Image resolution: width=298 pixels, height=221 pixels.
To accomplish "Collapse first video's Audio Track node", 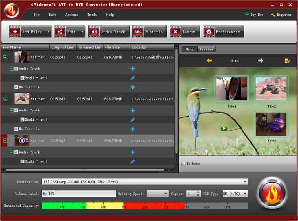I will [x=12, y=69].
